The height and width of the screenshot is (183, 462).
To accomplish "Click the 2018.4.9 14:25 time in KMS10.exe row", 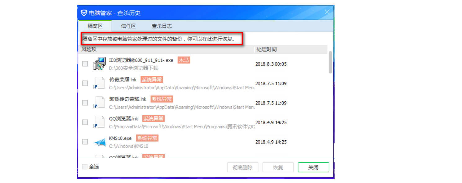I will [x=271, y=142].
